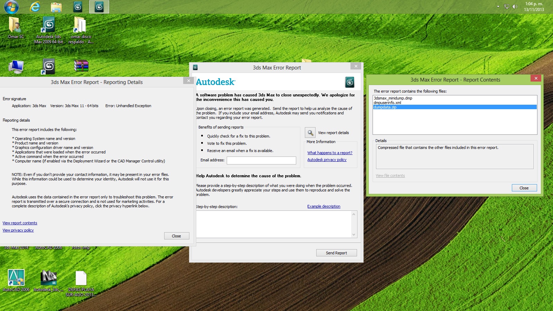The image size is (553, 311).
Task: Close the main 3ds Max Error Report dialog
Action: pos(356,66)
